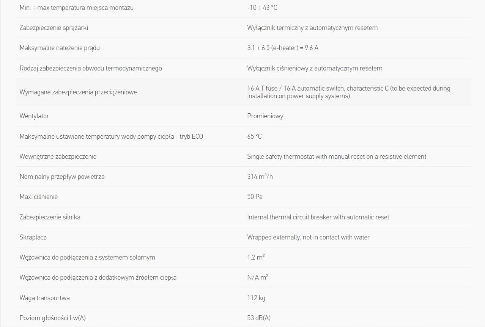This screenshot has width=485, height=327.
Task: Click the "Max. ciśnienie" row label
Action: 39,197
